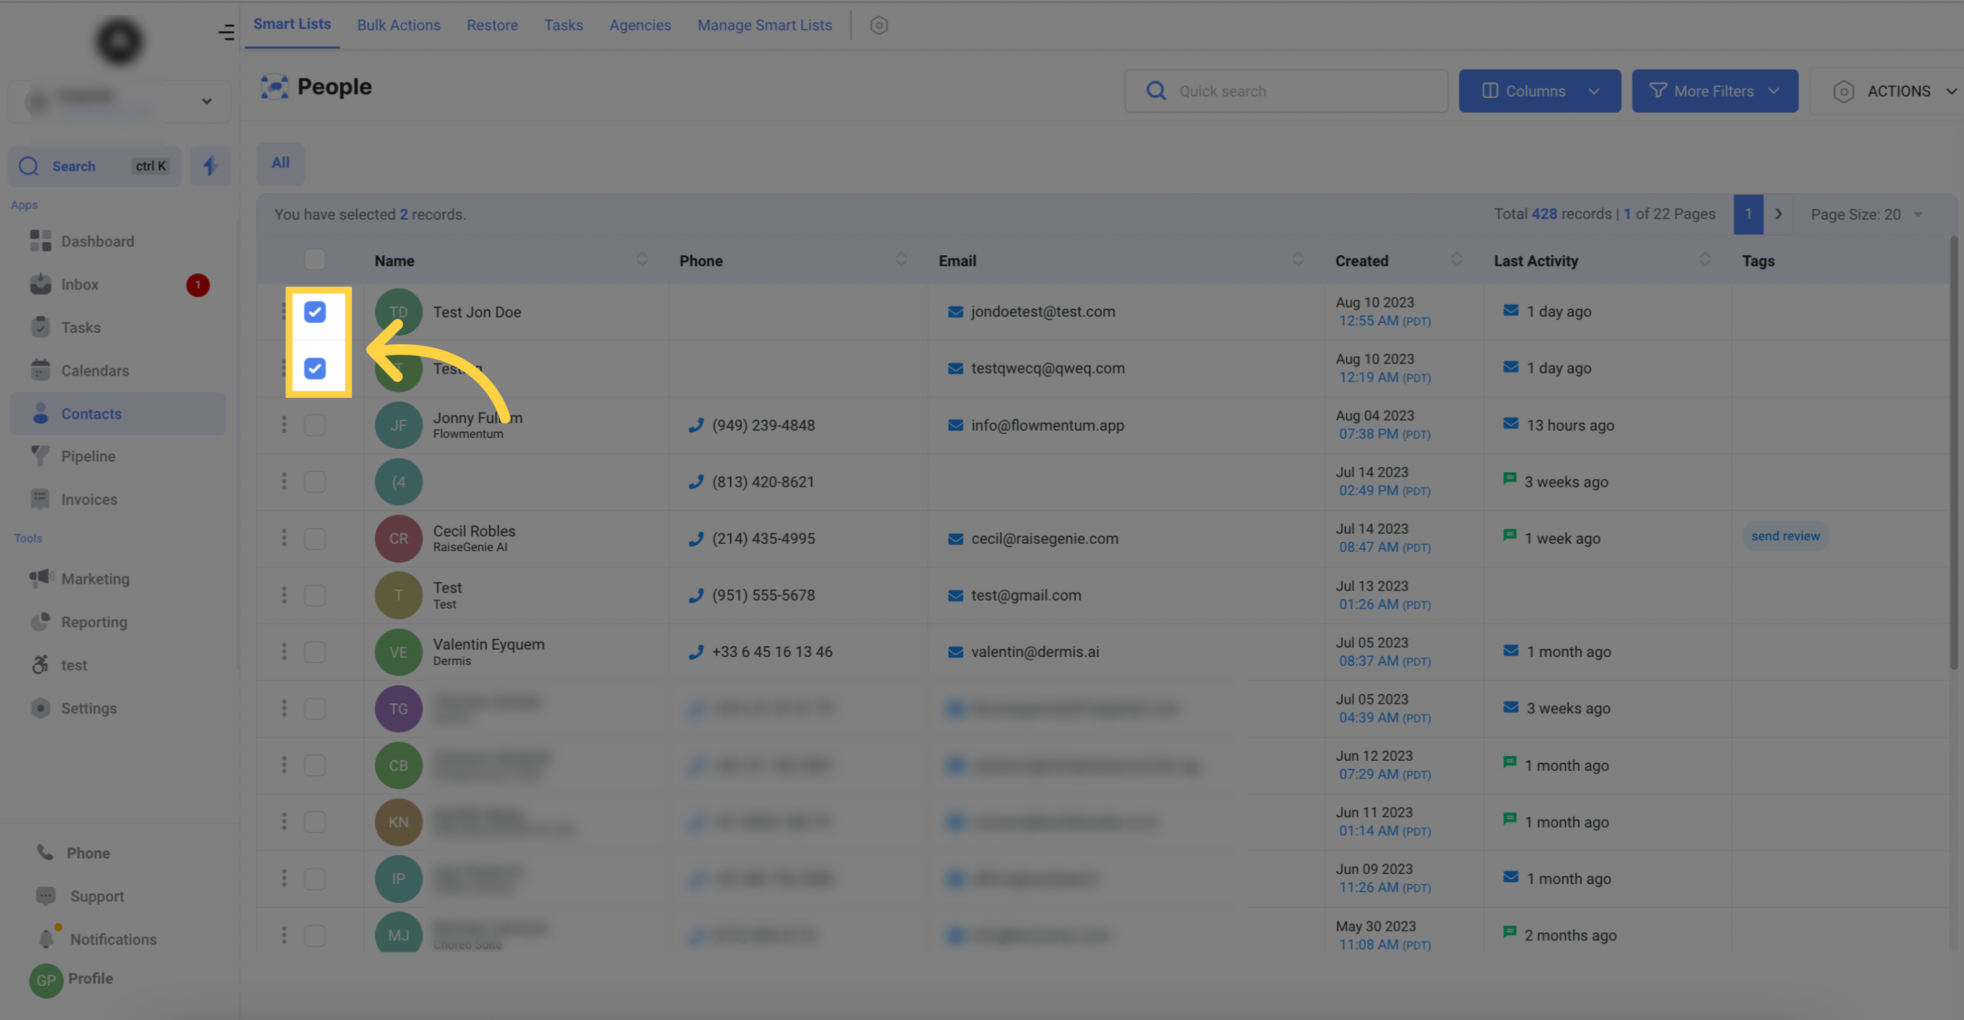The image size is (1964, 1020).
Task: Open the settings gear beside Manage Smart Lists
Action: tap(878, 25)
